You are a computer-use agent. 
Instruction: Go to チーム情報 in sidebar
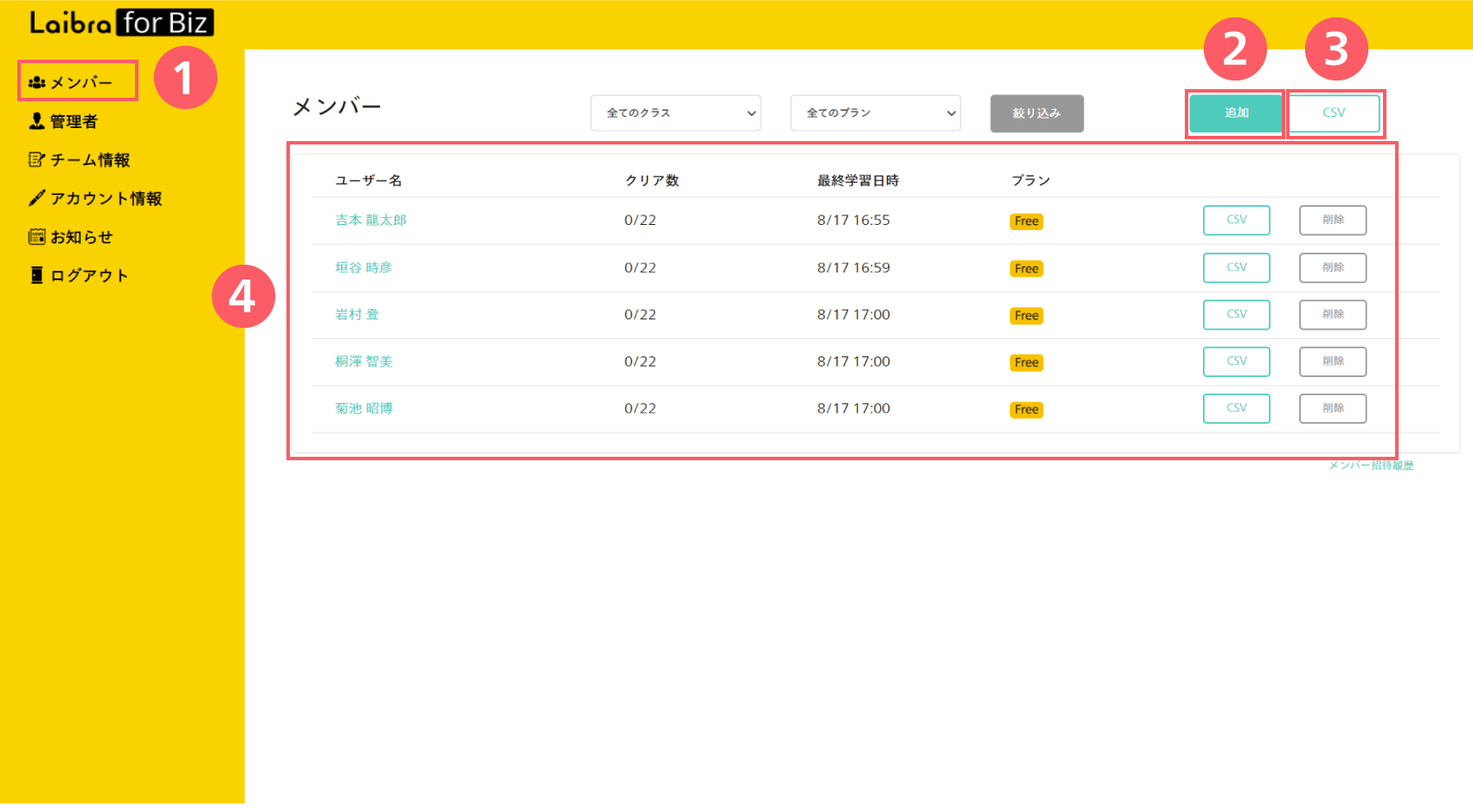pyautogui.click(x=90, y=160)
